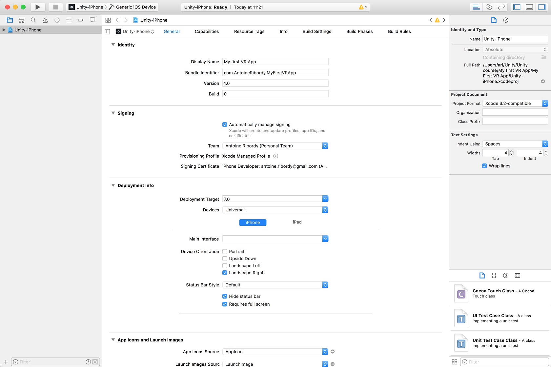Collapse the Signing section
551x367 pixels.
point(113,113)
